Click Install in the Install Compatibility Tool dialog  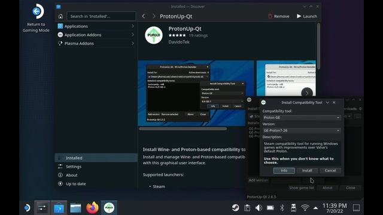click(307, 170)
